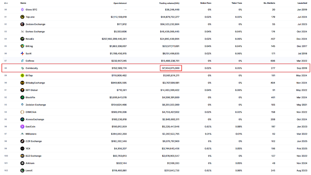The height and width of the screenshot is (175, 311).
Task: Select Coinlocally trading volume $7,934,075,089 cell
Action: pos(170,68)
